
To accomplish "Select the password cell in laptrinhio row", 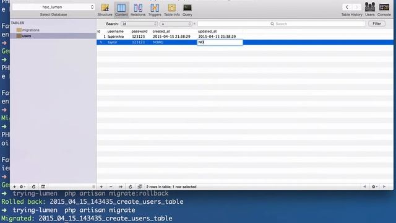I will (x=139, y=37).
